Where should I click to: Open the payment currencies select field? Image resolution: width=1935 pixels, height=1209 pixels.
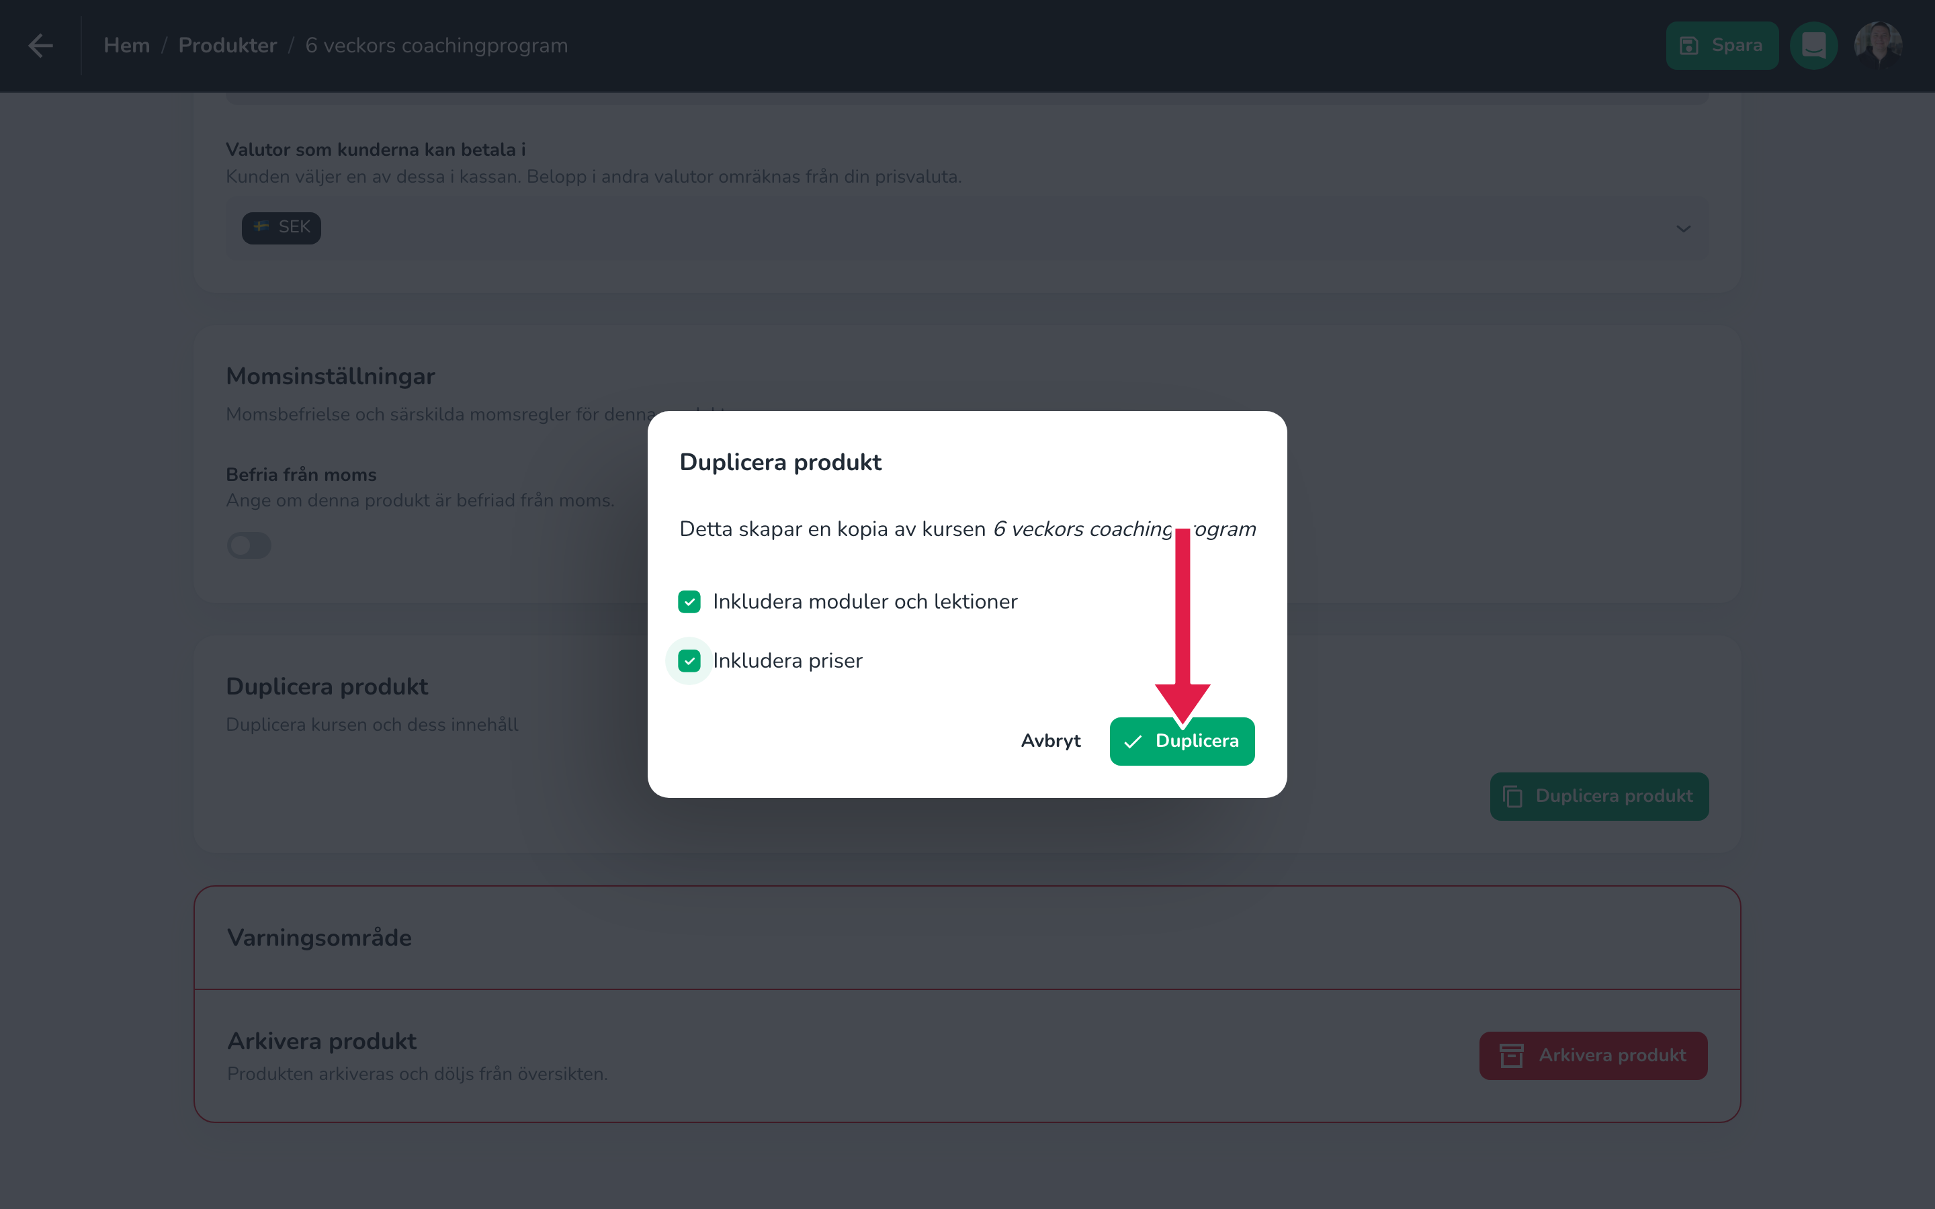[967, 228]
